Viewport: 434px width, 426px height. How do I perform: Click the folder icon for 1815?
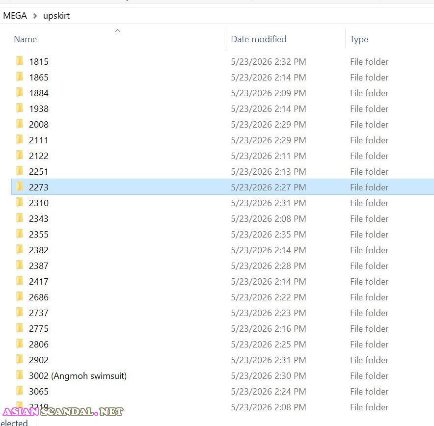pos(20,61)
